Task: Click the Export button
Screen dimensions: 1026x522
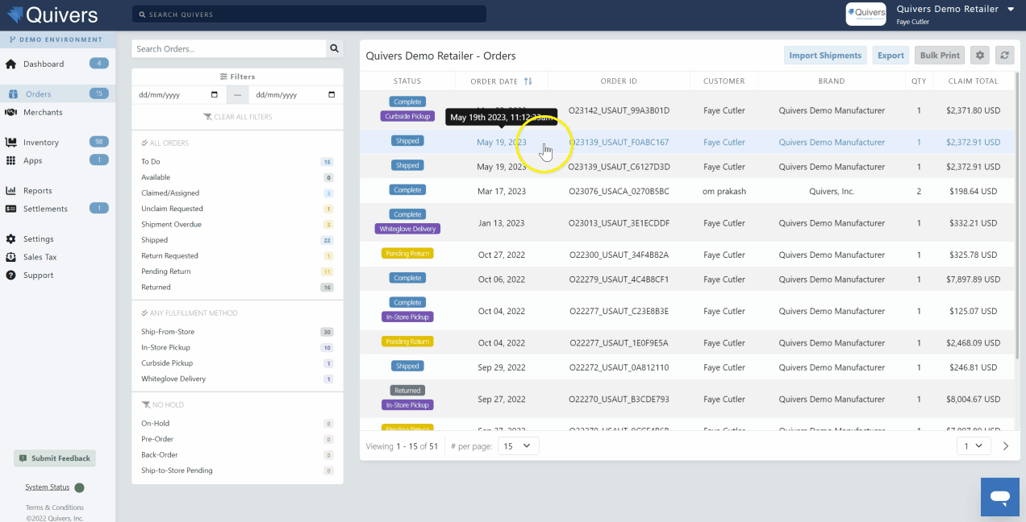Action: click(x=890, y=56)
